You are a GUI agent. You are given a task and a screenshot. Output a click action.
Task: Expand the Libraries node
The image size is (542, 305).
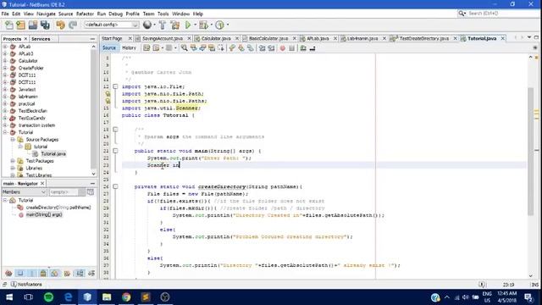(x=13, y=168)
